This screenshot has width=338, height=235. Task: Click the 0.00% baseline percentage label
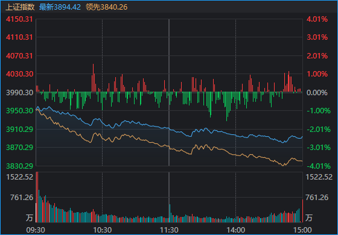point(317,93)
